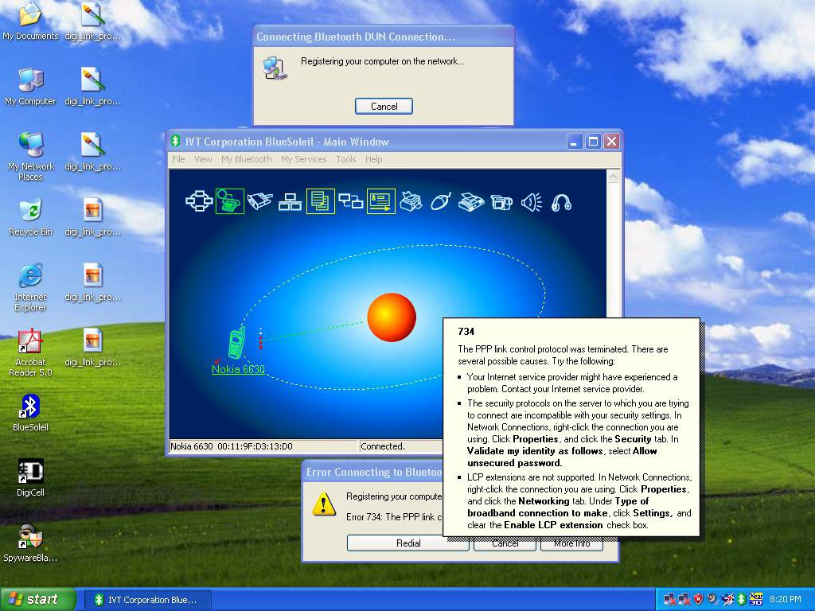Open the File menu in BlueSoleil

[x=178, y=159]
